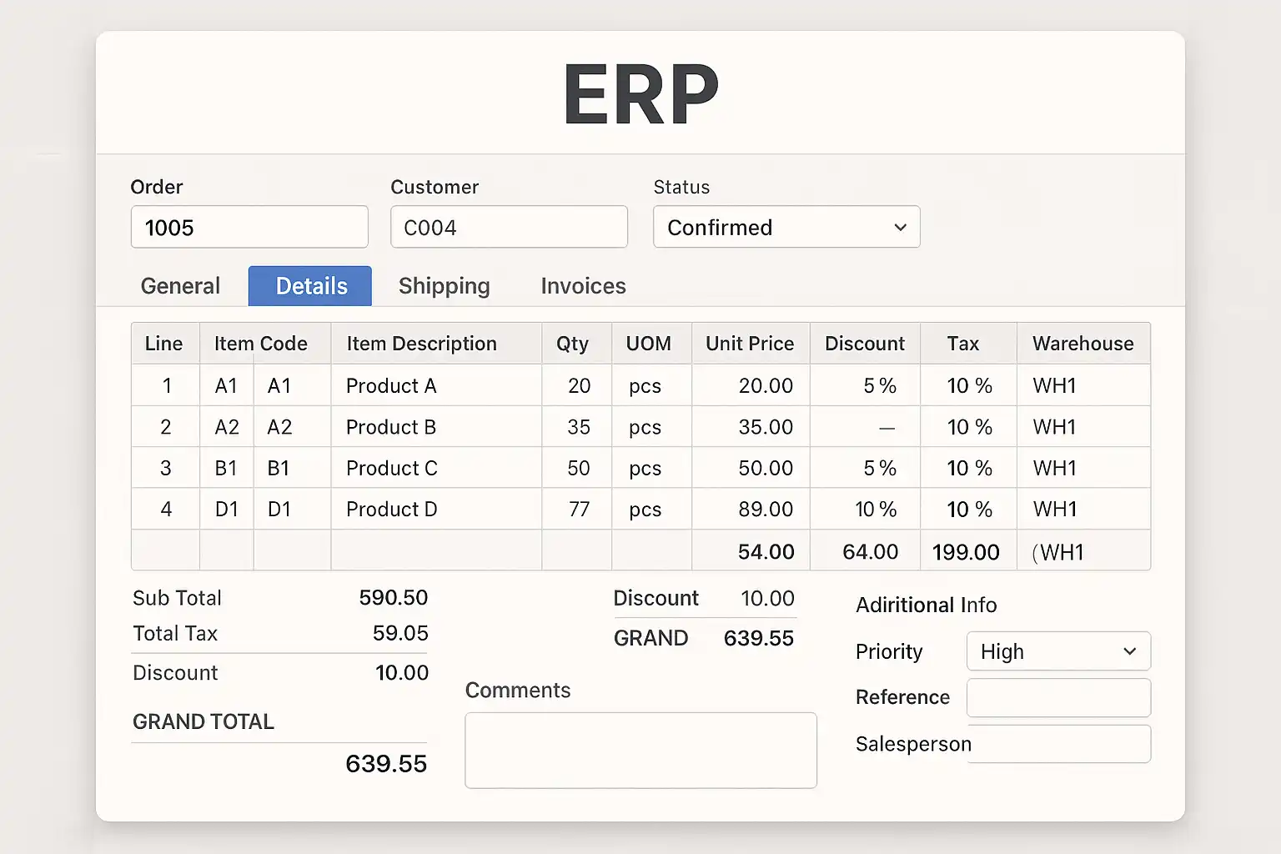Select the 199.00 tax total cell
The image size is (1281, 854).
(x=967, y=551)
